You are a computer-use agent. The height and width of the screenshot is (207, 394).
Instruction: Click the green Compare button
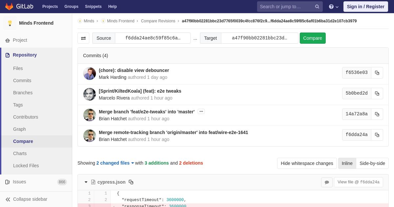tap(313, 38)
